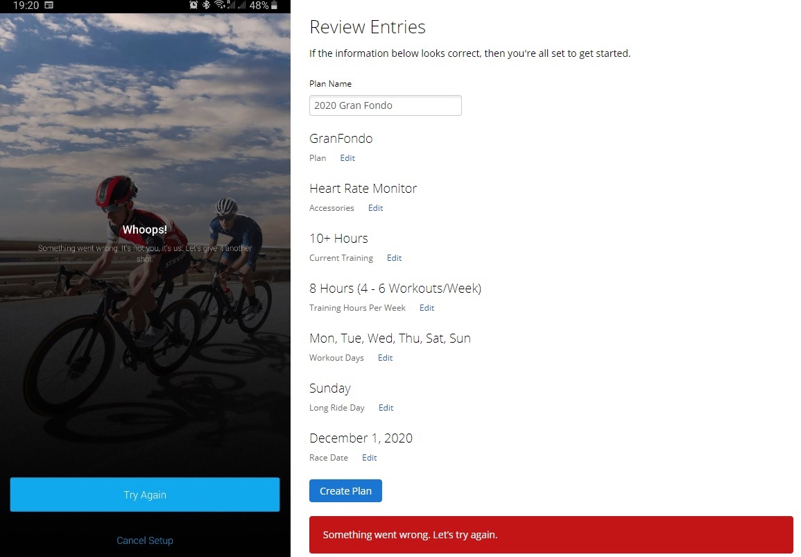The width and height of the screenshot is (801, 557).
Task: Click the Create Plan button
Action: [x=345, y=490]
